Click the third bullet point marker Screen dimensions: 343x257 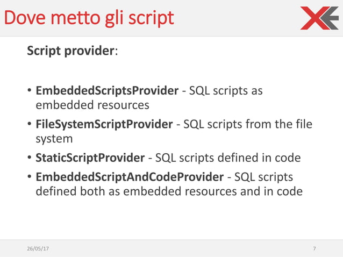coord(30,158)
